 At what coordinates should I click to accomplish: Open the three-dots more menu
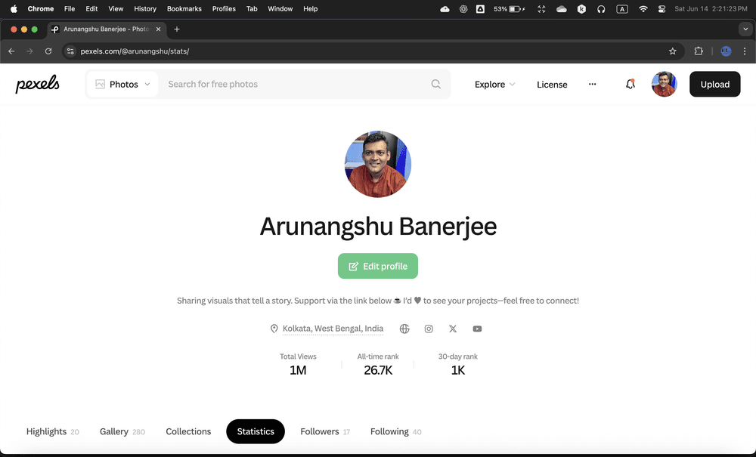tap(592, 85)
